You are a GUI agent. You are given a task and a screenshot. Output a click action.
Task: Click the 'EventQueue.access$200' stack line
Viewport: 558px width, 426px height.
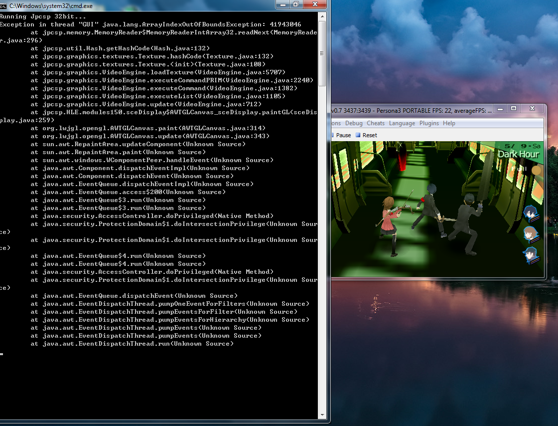point(128,192)
